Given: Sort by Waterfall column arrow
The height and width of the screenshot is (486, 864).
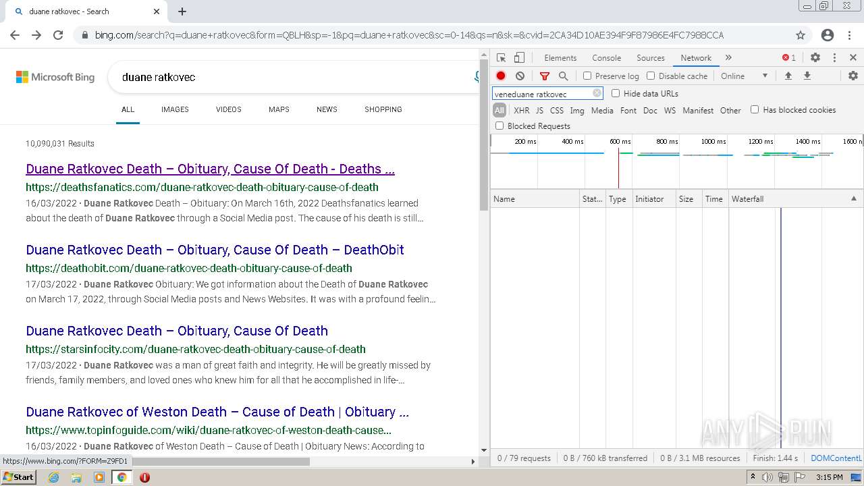Looking at the screenshot, I should click(x=853, y=198).
